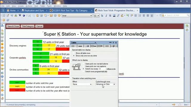Open the paste options dropdown arrow
The image size is (191, 107).
pos(48,16)
